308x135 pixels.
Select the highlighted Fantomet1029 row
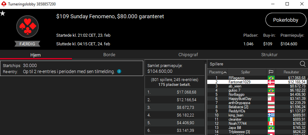click(x=257, y=82)
